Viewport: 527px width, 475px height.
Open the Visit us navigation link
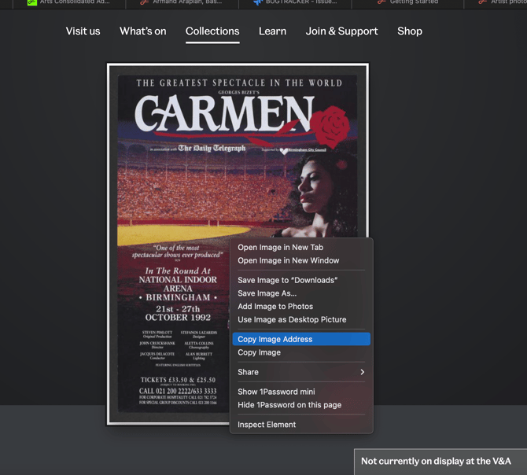point(83,31)
